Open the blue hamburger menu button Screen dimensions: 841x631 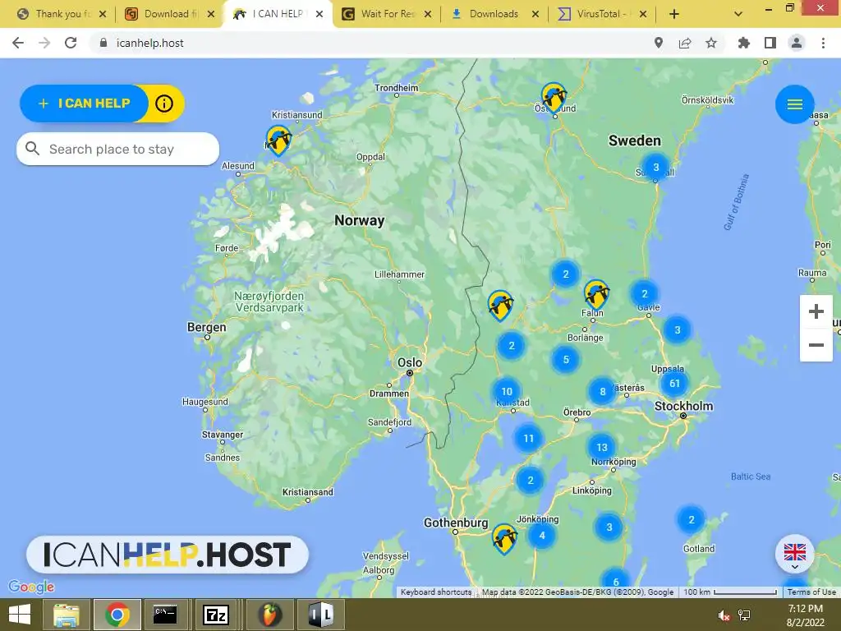pyautogui.click(x=794, y=104)
